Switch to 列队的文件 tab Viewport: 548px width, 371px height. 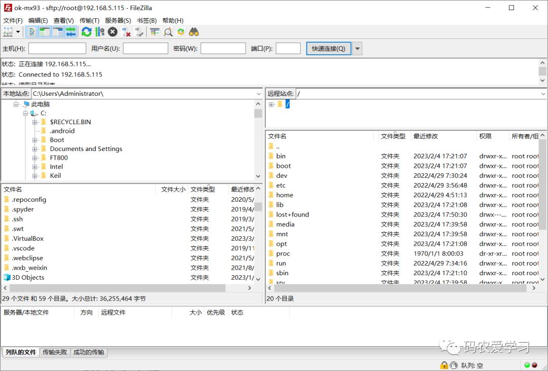coord(21,352)
